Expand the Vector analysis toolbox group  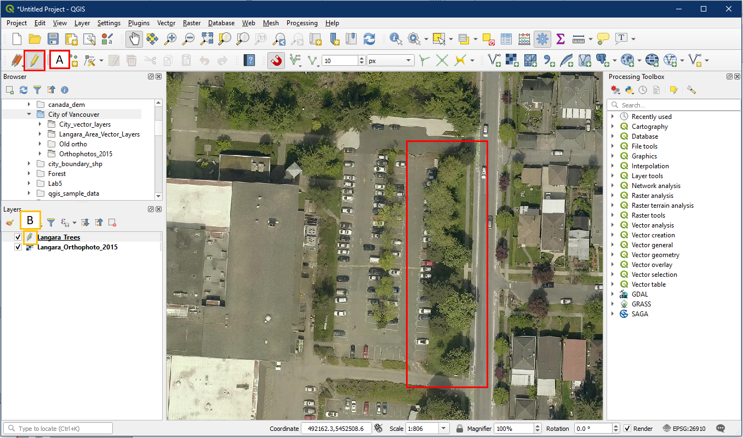tap(613, 225)
